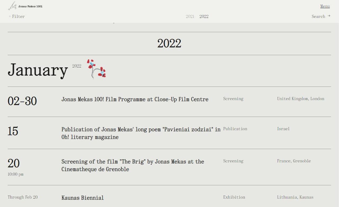The image size is (339, 207).
Task: Click the Lithuania, Kaunas location
Action: click(x=295, y=197)
